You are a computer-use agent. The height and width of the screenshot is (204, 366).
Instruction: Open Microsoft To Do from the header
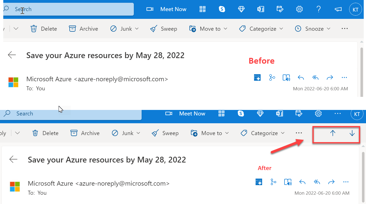point(280,9)
